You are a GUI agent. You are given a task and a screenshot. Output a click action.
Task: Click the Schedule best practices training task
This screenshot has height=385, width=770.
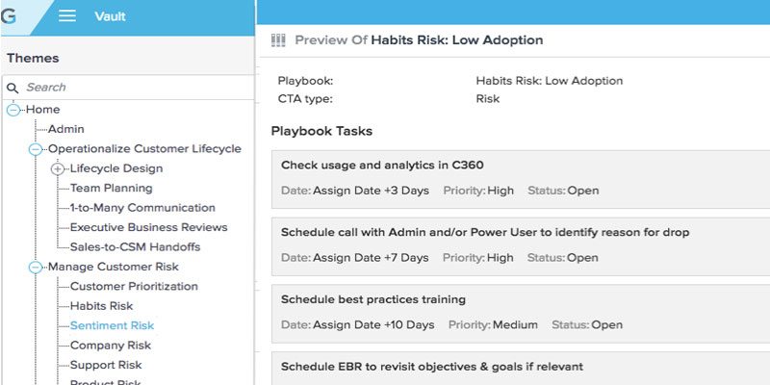[521, 314]
